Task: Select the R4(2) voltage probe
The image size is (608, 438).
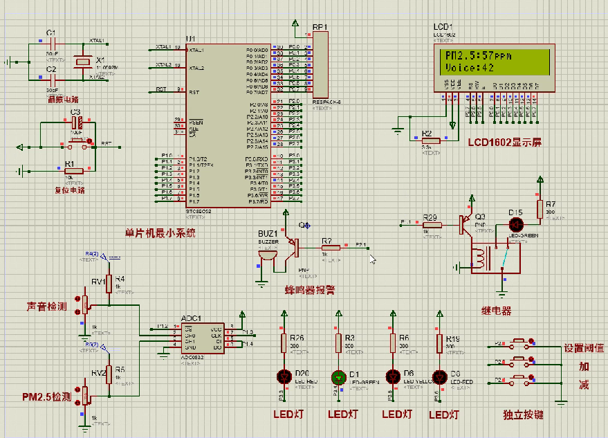Action: click(x=102, y=257)
